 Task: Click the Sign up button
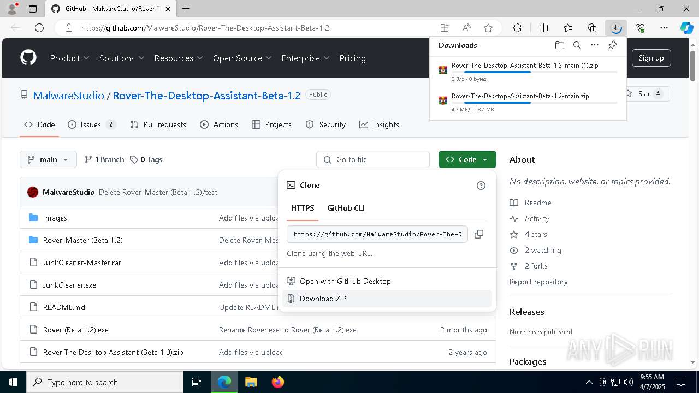coord(651,58)
